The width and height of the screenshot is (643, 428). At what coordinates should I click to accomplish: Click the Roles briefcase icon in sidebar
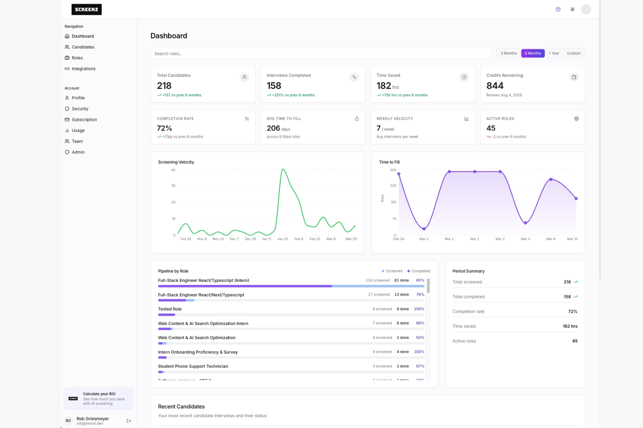(67, 58)
